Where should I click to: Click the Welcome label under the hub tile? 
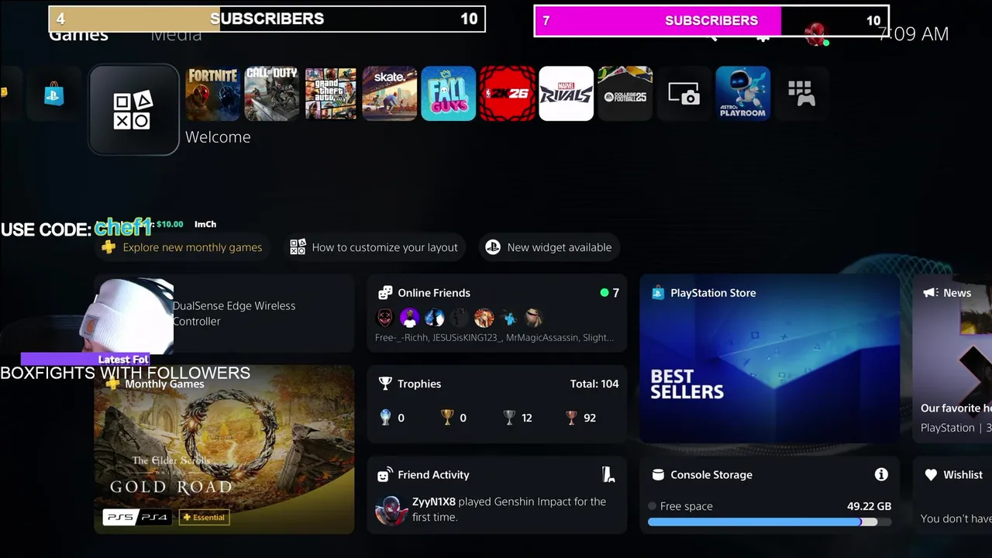click(218, 137)
